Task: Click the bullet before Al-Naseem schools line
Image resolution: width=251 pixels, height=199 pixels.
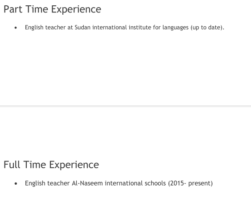Action: click(x=16, y=183)
